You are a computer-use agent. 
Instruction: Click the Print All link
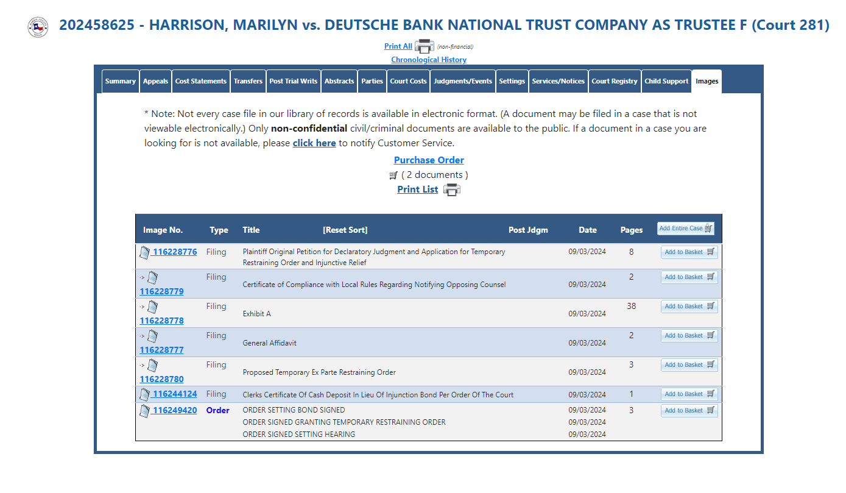click(398, 46)
